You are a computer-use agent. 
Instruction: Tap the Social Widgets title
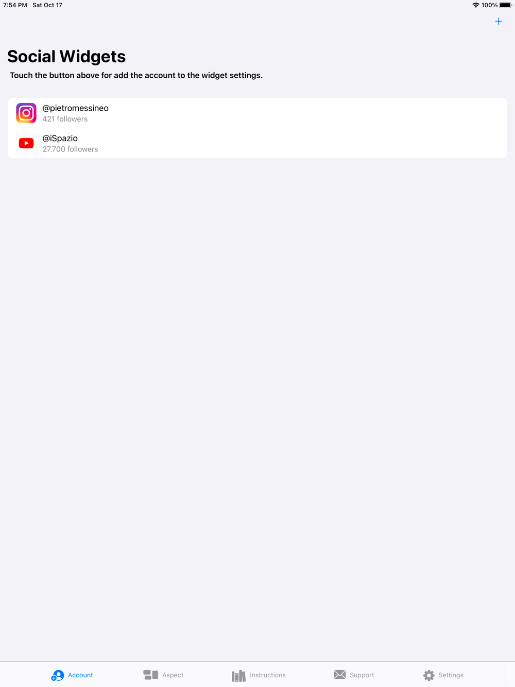[66, 56]
